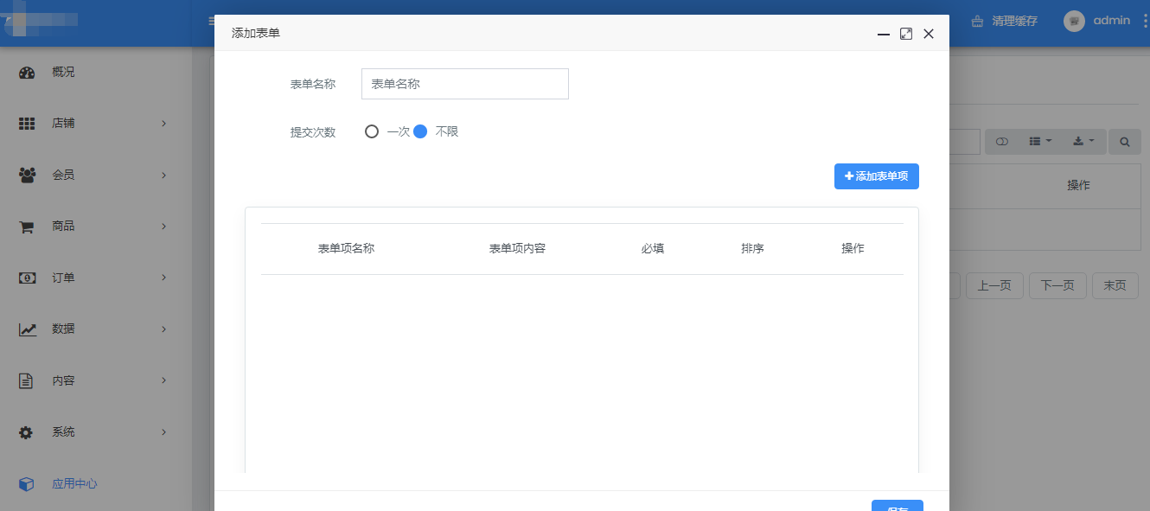
Task: Select the 不限 radio option
Action: tap(421, 131)
